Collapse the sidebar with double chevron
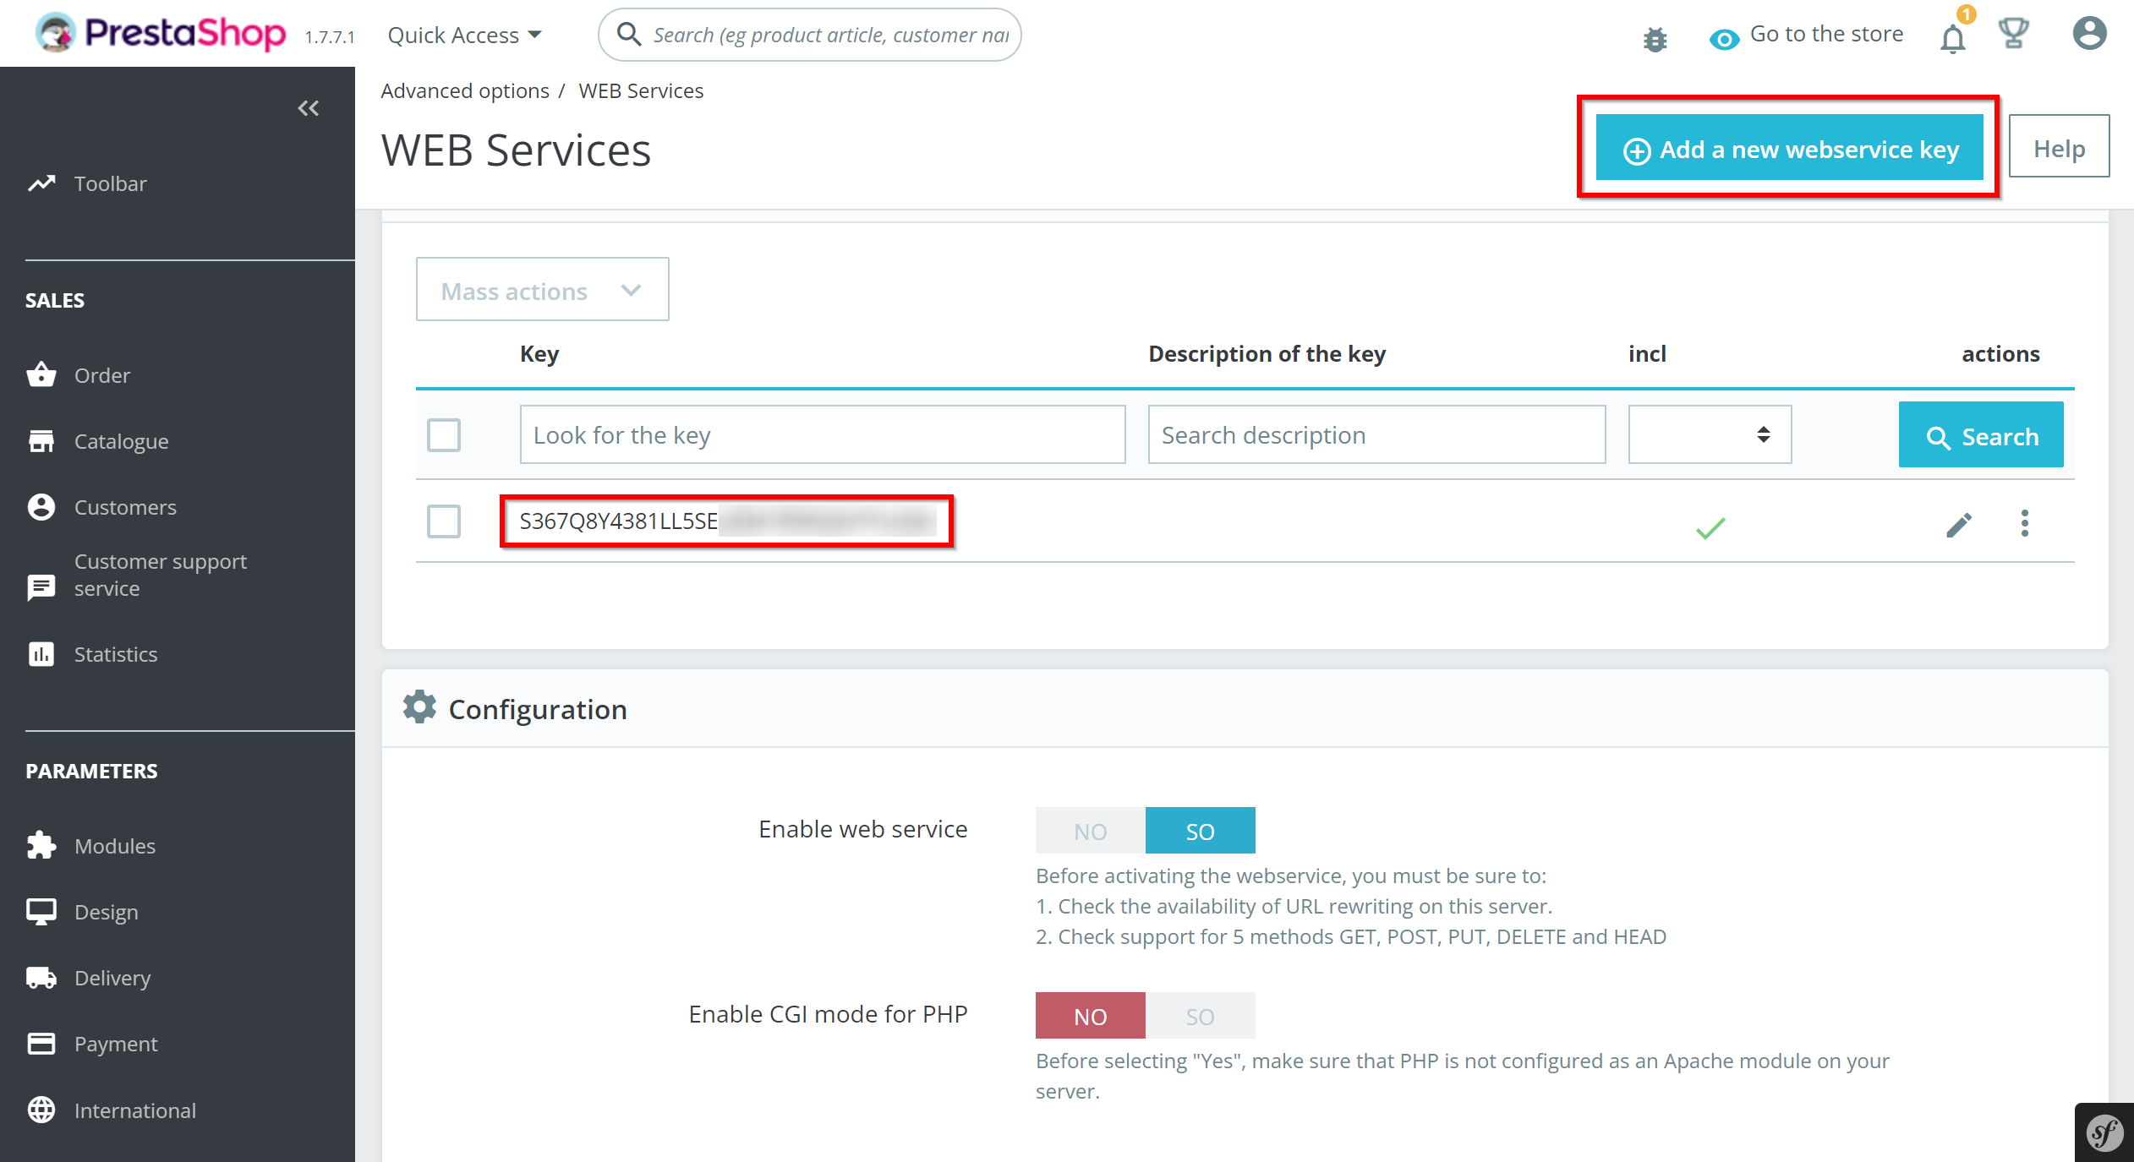Screen dimensions: 2134x1162 tap(309, 108)
